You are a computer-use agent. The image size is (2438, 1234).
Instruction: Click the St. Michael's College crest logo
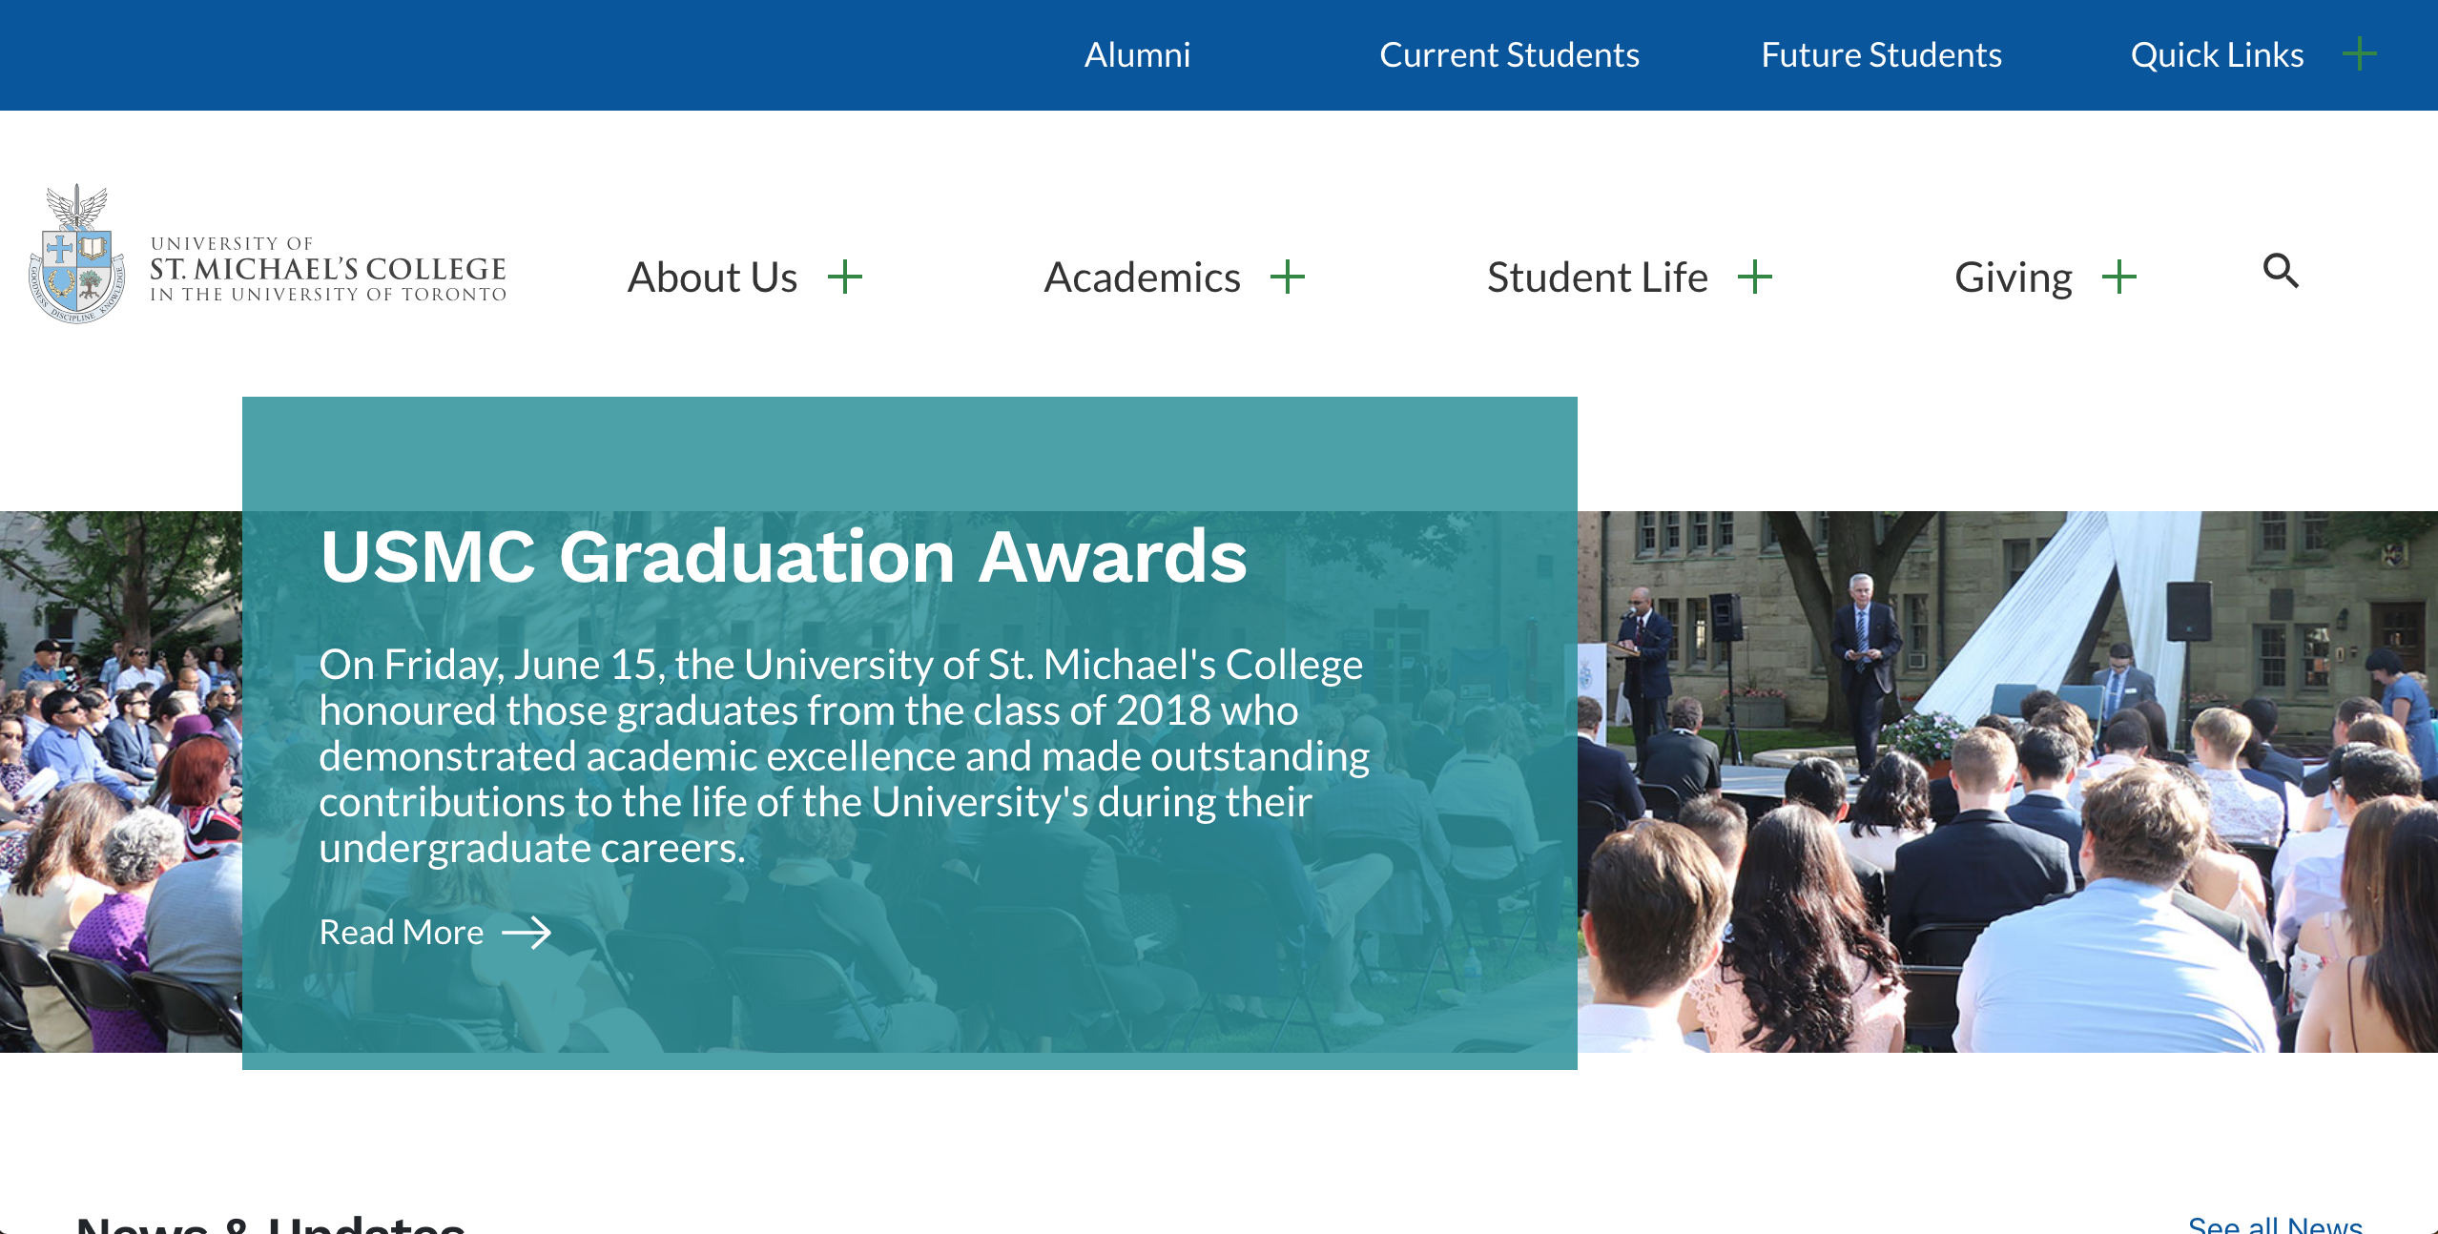pyautogui.click(x=76, y=255)
